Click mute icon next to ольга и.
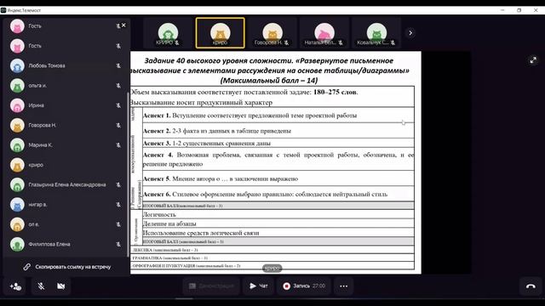This screenshot has width=545, height=306. point(118,85)
